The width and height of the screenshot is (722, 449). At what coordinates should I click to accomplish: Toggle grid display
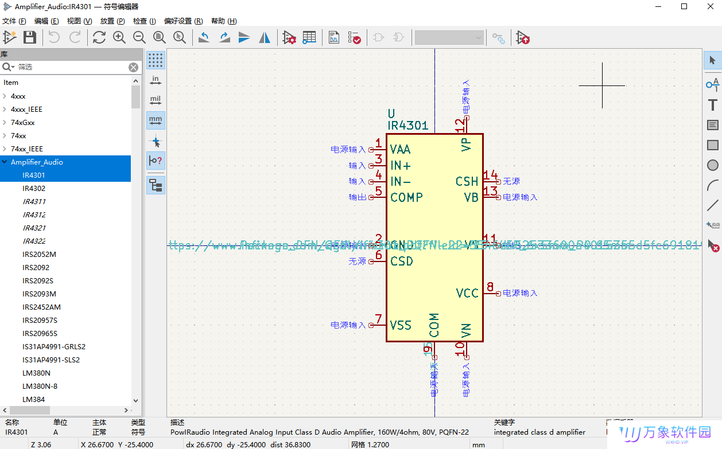(x=156, y=60)
